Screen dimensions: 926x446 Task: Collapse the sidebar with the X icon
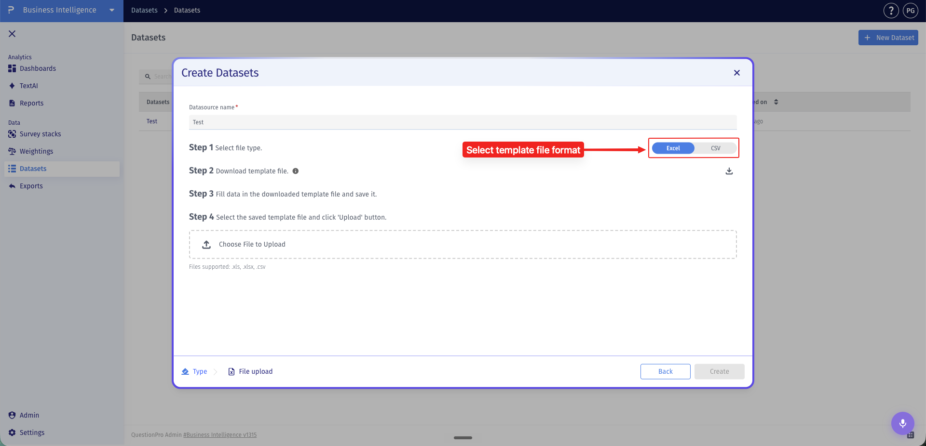tap(12, 34)
